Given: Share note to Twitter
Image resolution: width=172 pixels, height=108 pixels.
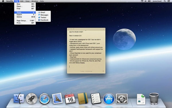Looking at the screenshot, I should (x=43, y=18).
